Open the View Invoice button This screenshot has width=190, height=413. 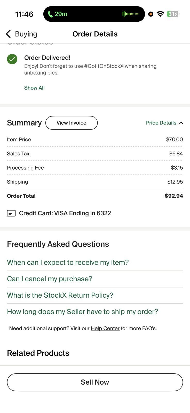(72, 123)
